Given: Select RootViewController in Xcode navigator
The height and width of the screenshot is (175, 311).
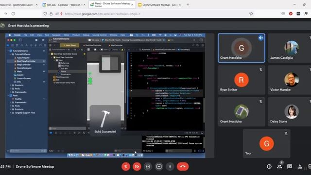Looking at the screenshot, I should (x=26, y=61).
